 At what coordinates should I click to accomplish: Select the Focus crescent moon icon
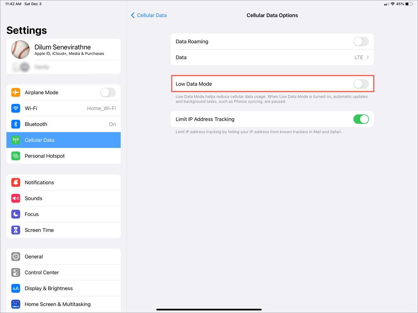(16, 214)
